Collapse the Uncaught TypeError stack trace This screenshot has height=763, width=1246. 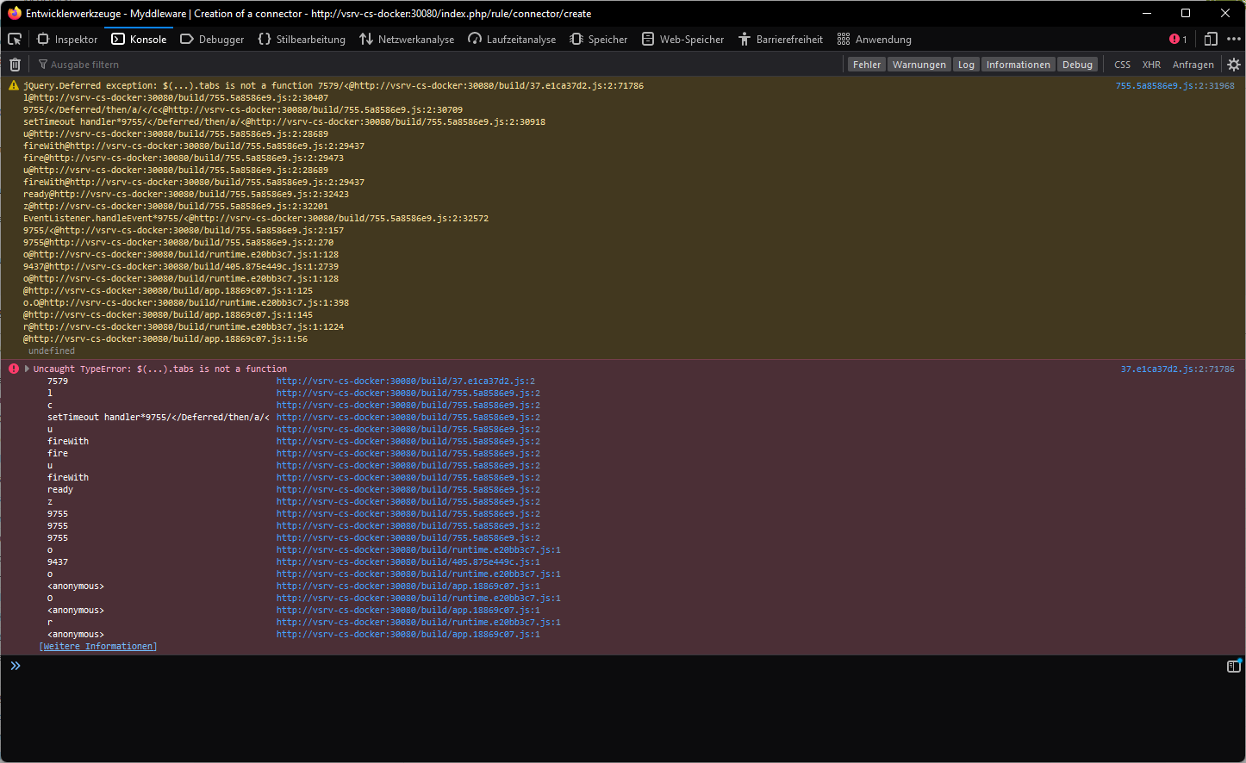[25, 368]
